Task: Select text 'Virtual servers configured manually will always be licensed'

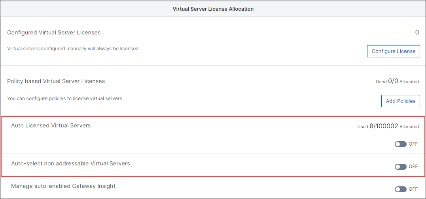Action: [x=73, y=49]
